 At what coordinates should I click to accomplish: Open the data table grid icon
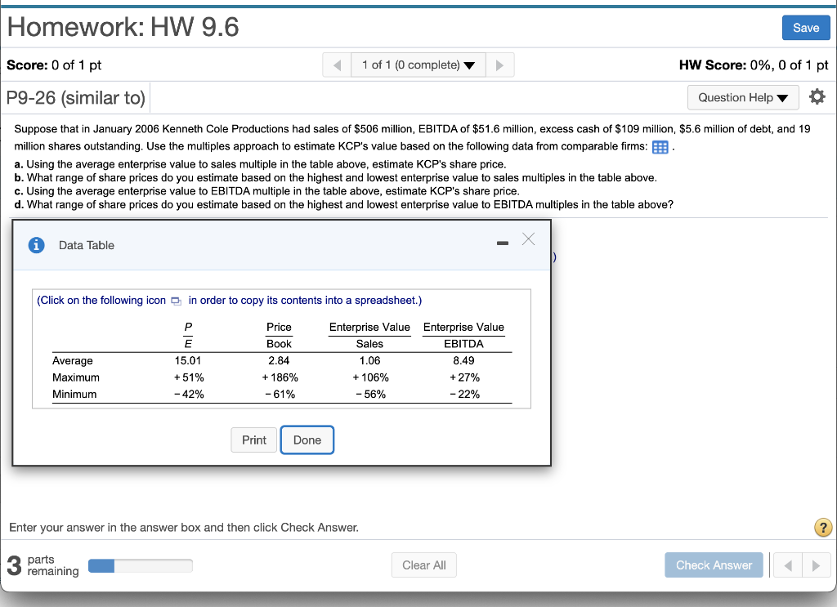660,147
